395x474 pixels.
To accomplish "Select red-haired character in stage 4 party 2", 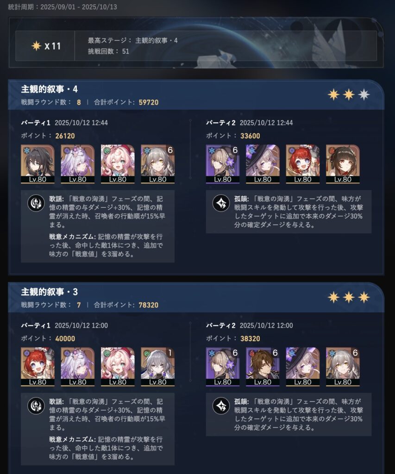I will (x=303, y=164).
